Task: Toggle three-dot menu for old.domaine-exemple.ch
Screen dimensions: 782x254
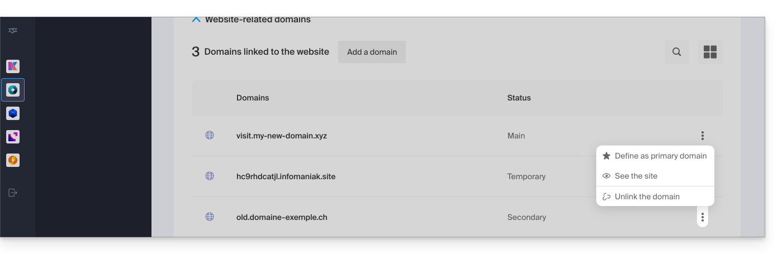Action: tap(702, 217)
